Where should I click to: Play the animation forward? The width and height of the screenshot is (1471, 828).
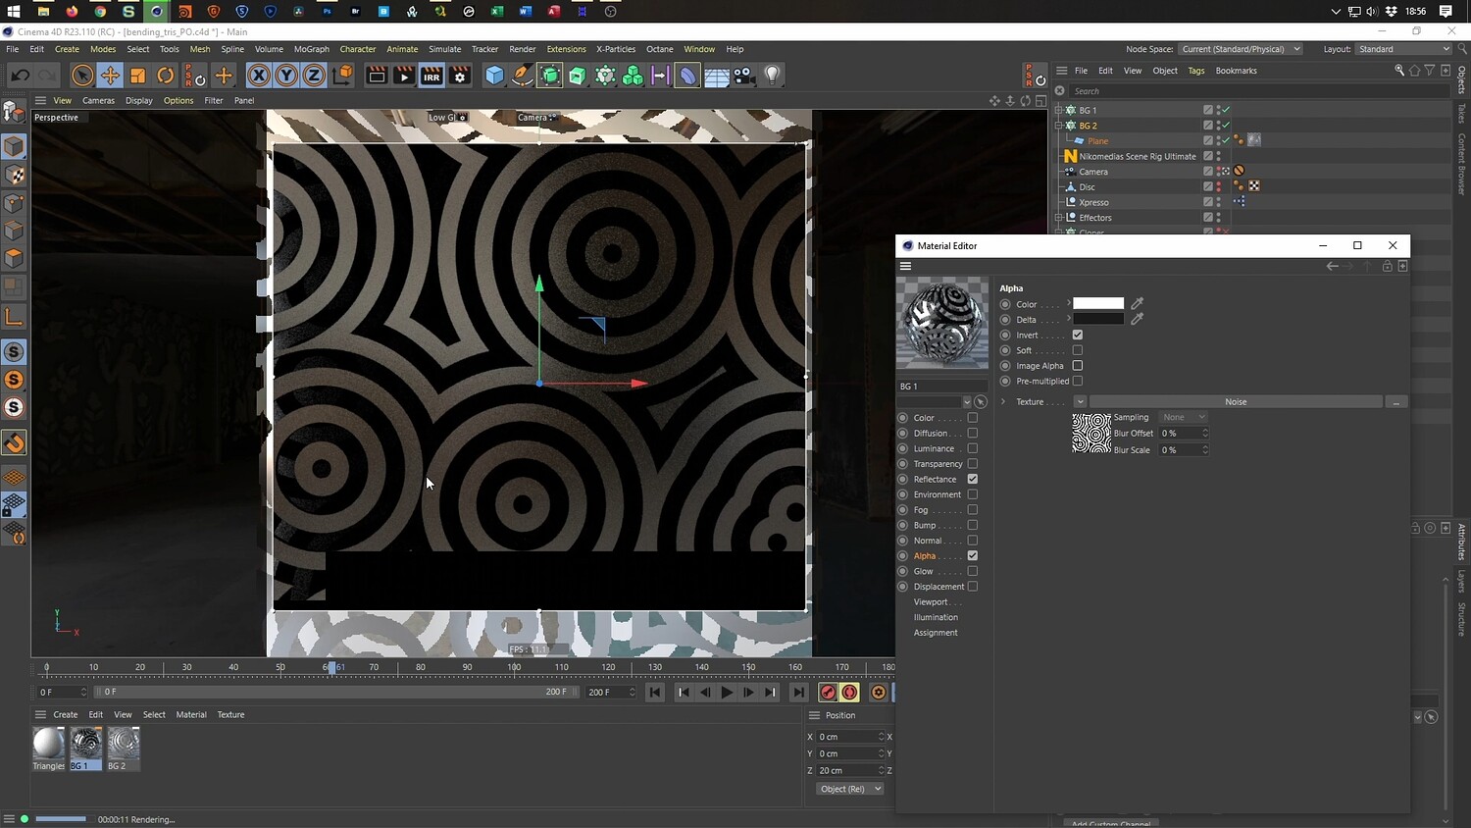727,693
